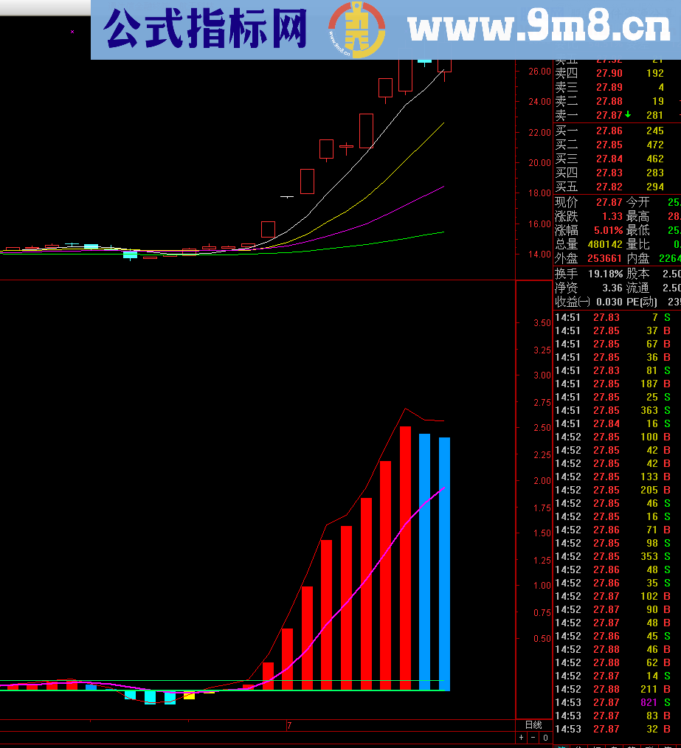
Task: Click the round 9m8 logo in banner
Action: (356, 30)
